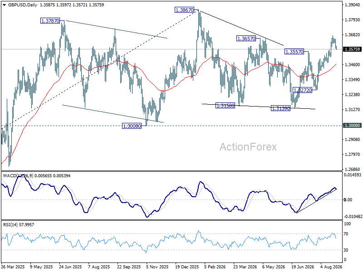Image resolution: width=363 pixels, height=272 pixels.
Task: Click the MACD zero level axis label
Action: (x=348, y=199)
